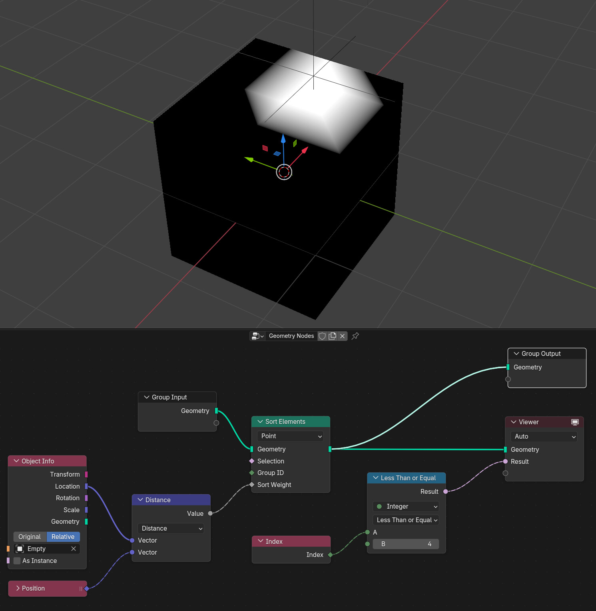Viewport: 596px width, 611px height.
Task: Expand the collapsed Position node
Action: pyautogui.click(x=18, y=588)
